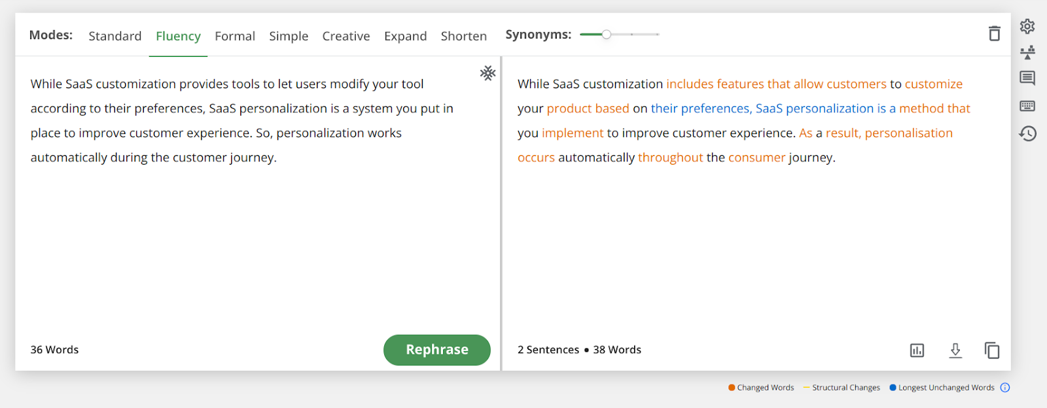This screenshot has height=408, width=1047.
Task: Click the compare modes icon in sidebar
Action: pyautogui.click(x=1027, y=52)
